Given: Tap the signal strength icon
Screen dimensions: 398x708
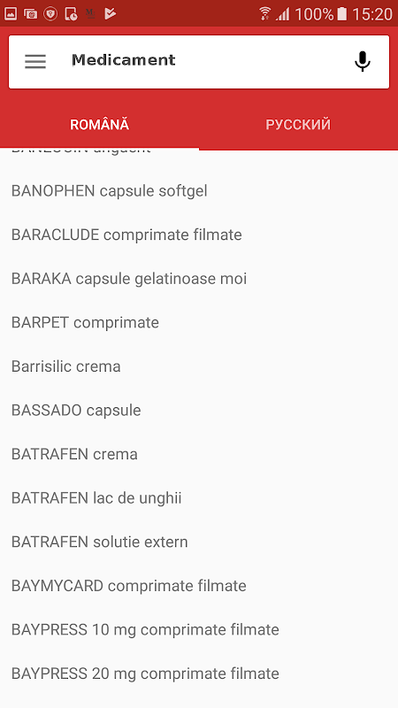Looking at the screenshot, I should point(283,13).
